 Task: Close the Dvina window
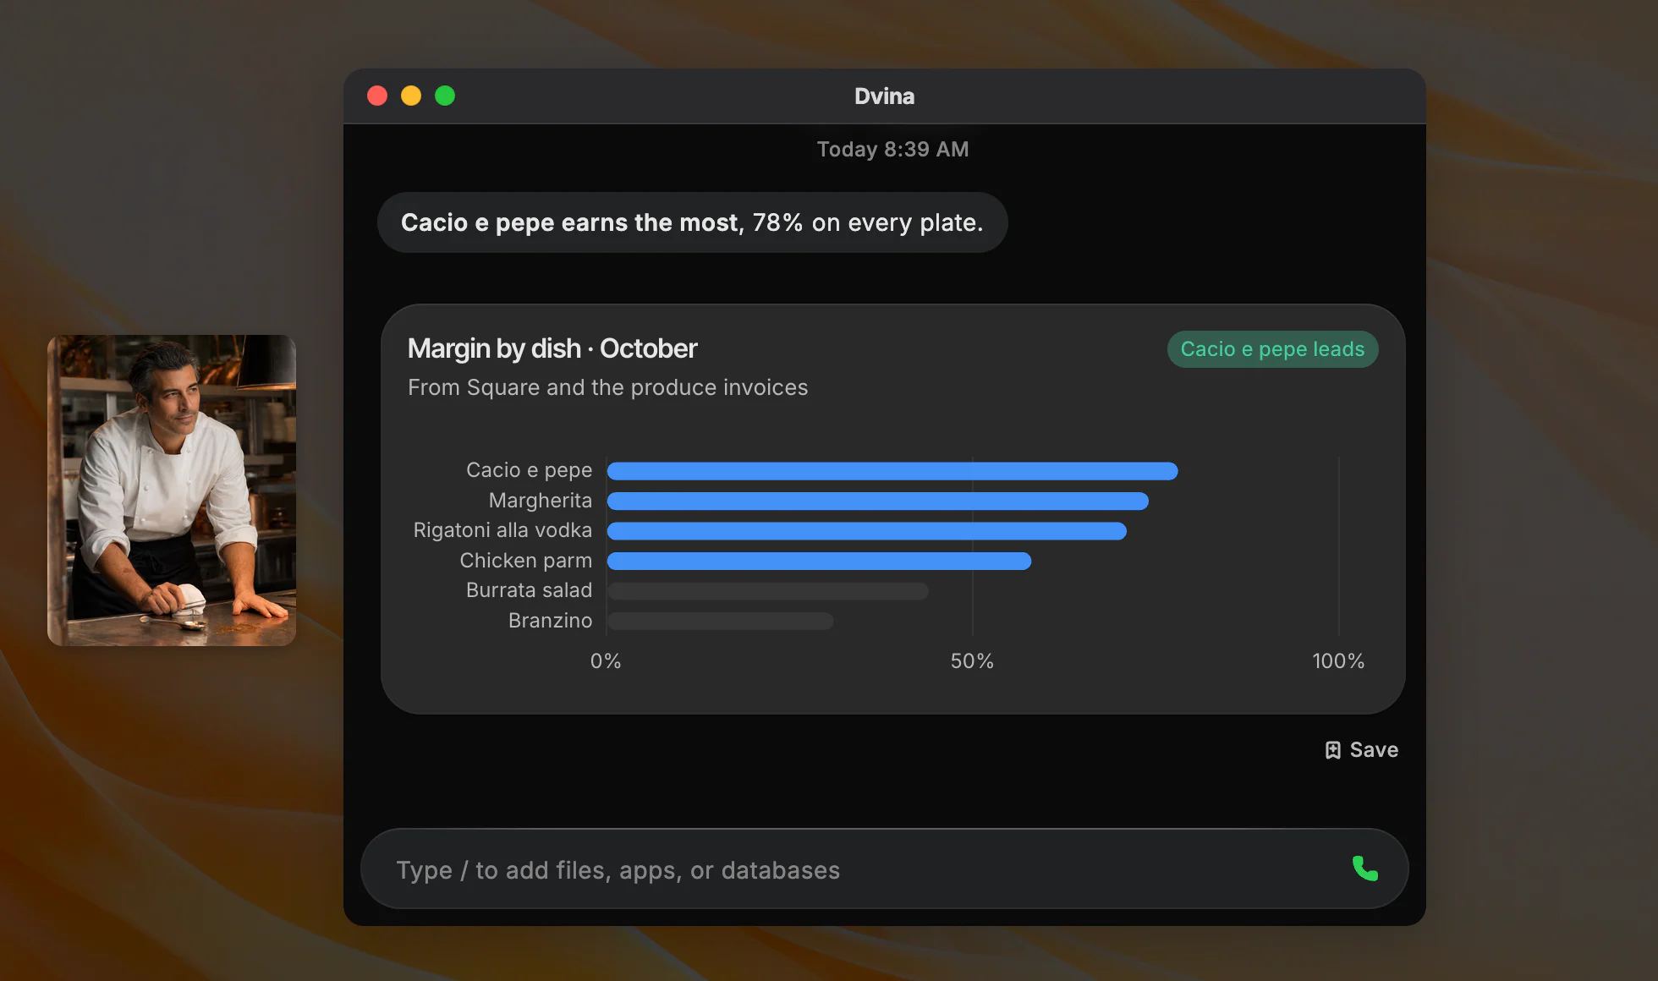pyautogui.click(x=377, y=96)
